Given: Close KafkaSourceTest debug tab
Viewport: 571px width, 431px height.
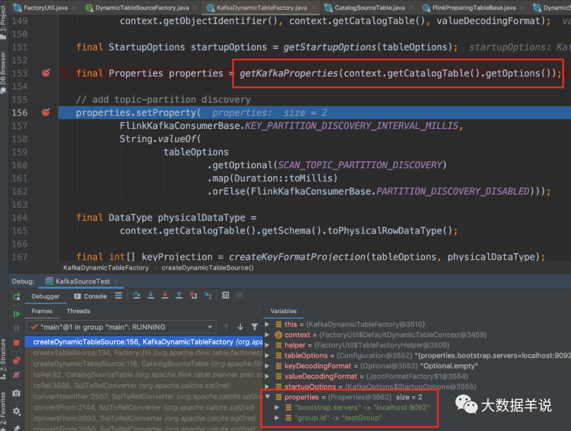Looking at the screenshot, I should pyautogui.click(x=116, y=281).
